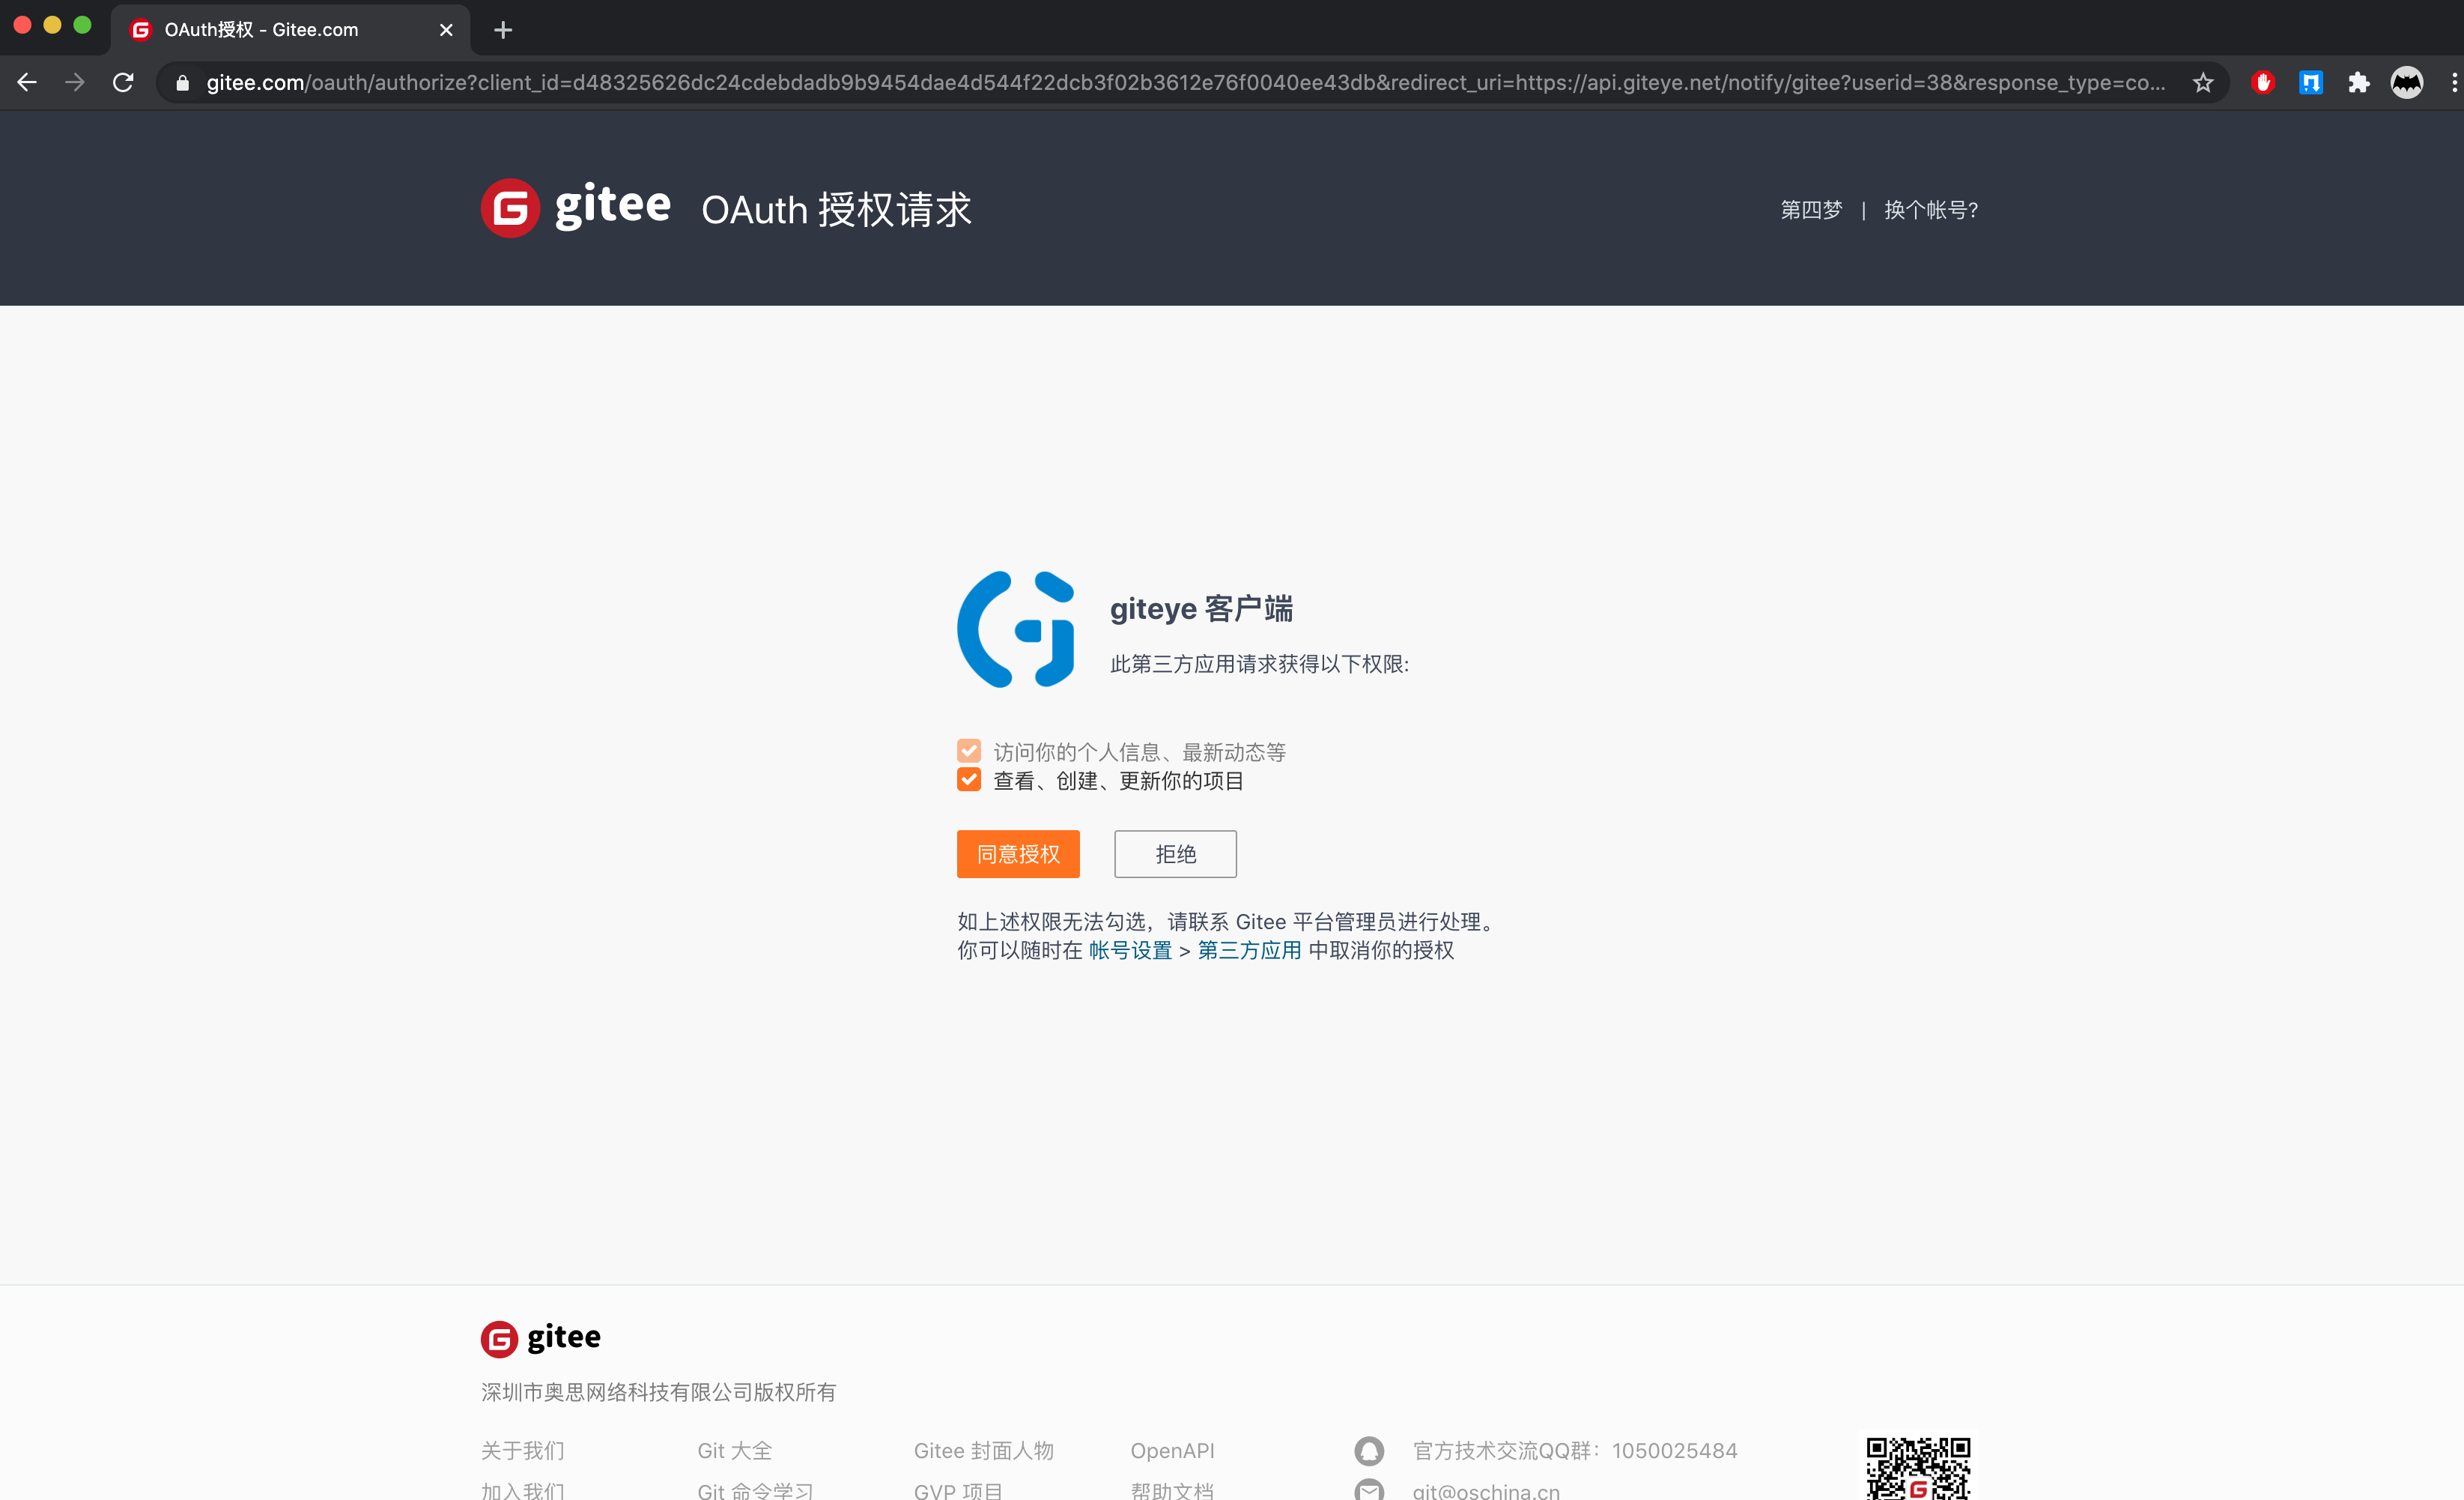Click the QQ group bell icon
The width and height of the screenshot is (2464, 1500).
(x=1369, y=1450)
